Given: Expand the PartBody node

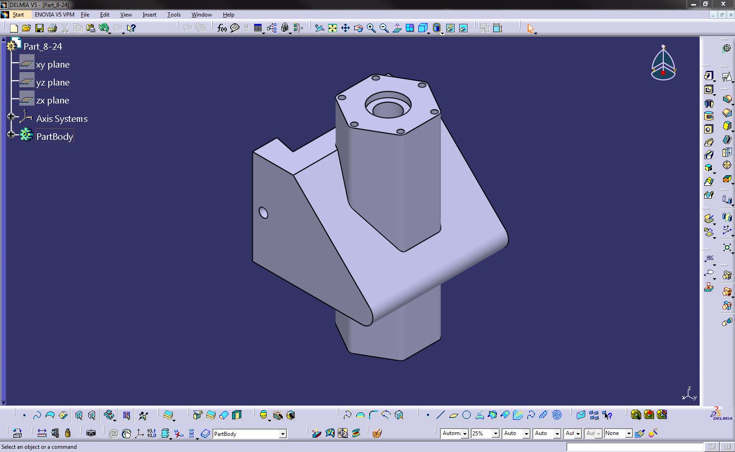Looking at the screenshot, I should coord(11,135).
